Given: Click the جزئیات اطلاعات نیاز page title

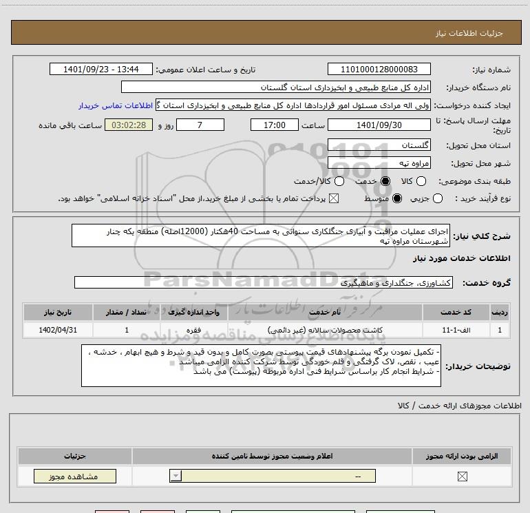Looking at the screenshot, I should coord(469,33).
